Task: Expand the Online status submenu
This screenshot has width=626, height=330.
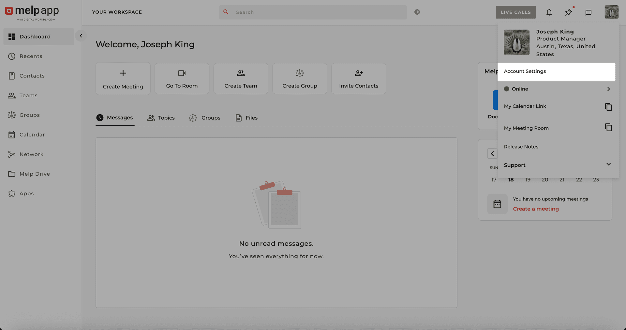Action: coord(608,89)
